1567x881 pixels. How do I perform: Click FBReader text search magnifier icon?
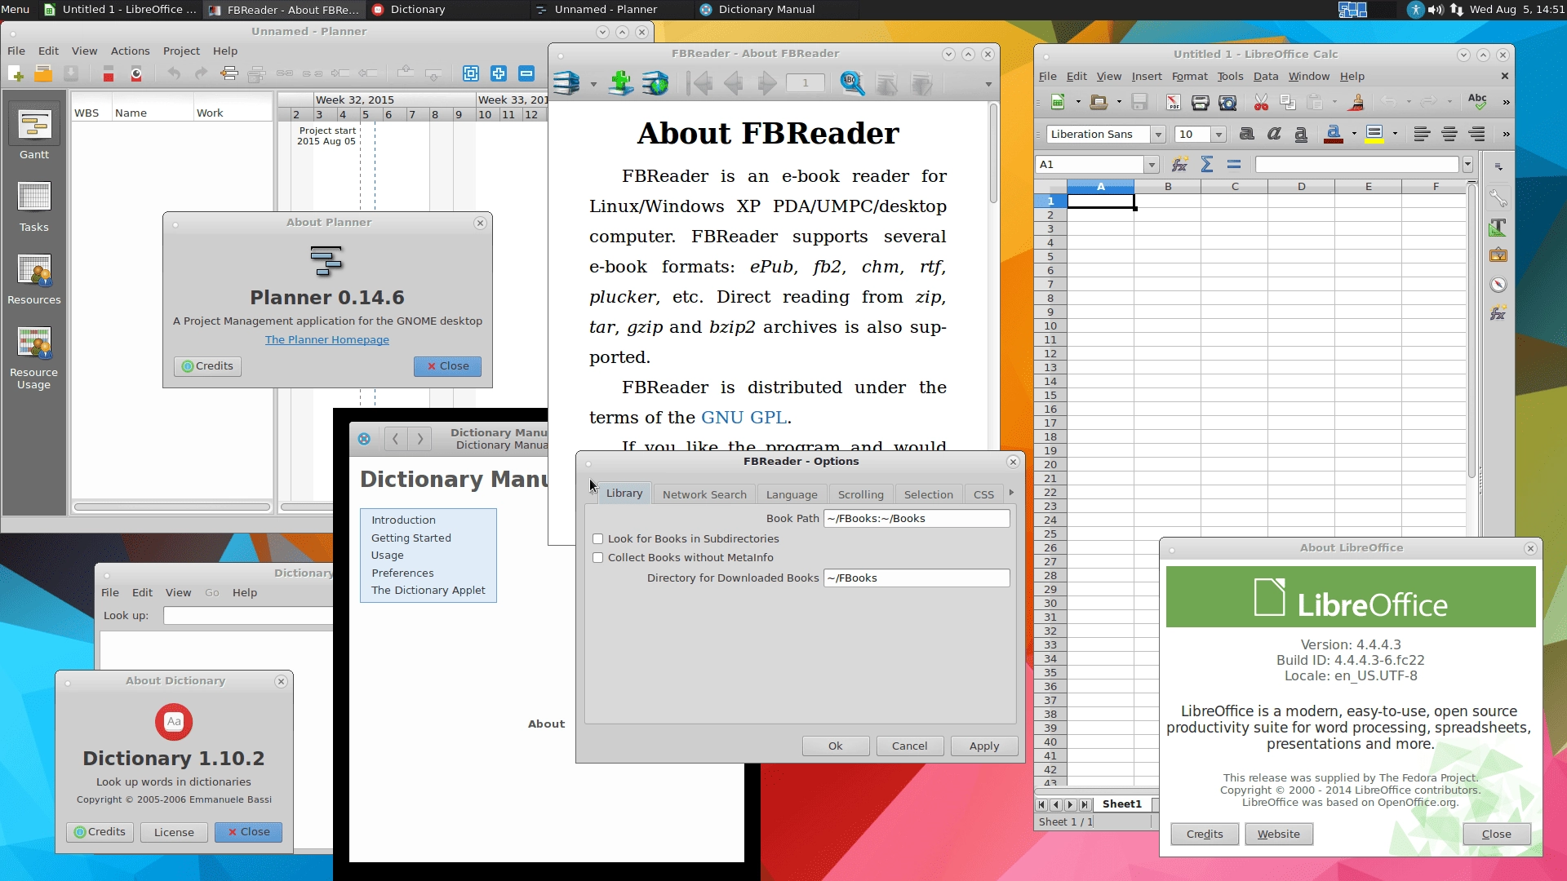(x=852, y=83)
